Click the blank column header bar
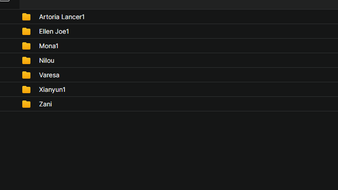This screenshot has height=190, width=338. (x=179, y=5)
